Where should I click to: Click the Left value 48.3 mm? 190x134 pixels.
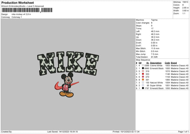155,31
